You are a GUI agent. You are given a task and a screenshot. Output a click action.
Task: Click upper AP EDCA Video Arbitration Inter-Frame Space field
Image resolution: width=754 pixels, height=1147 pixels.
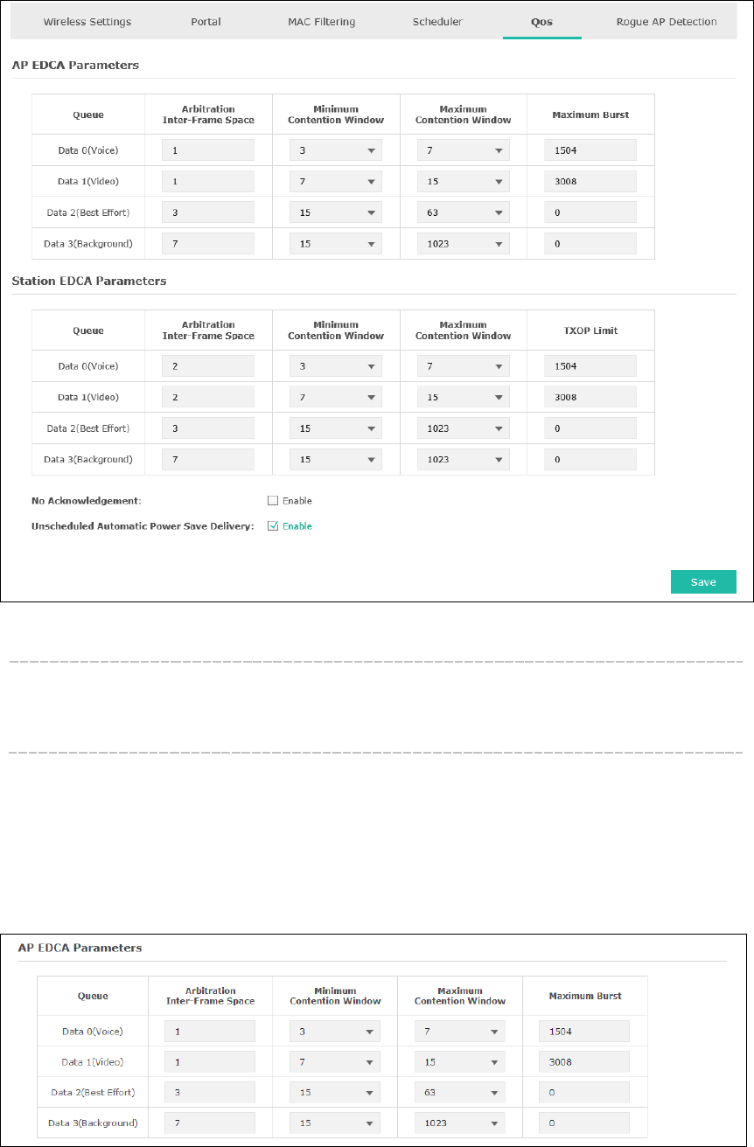pyautogui.click(x=208, y=181)
